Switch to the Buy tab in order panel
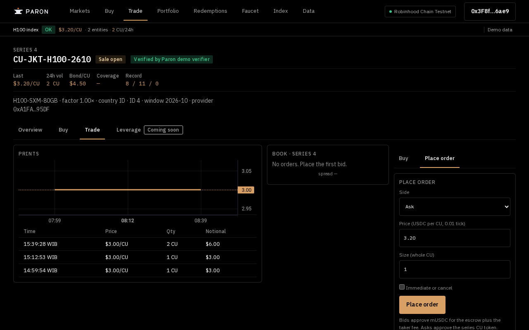The width and height of the screenshot is (529, 330). pos(404,158)
